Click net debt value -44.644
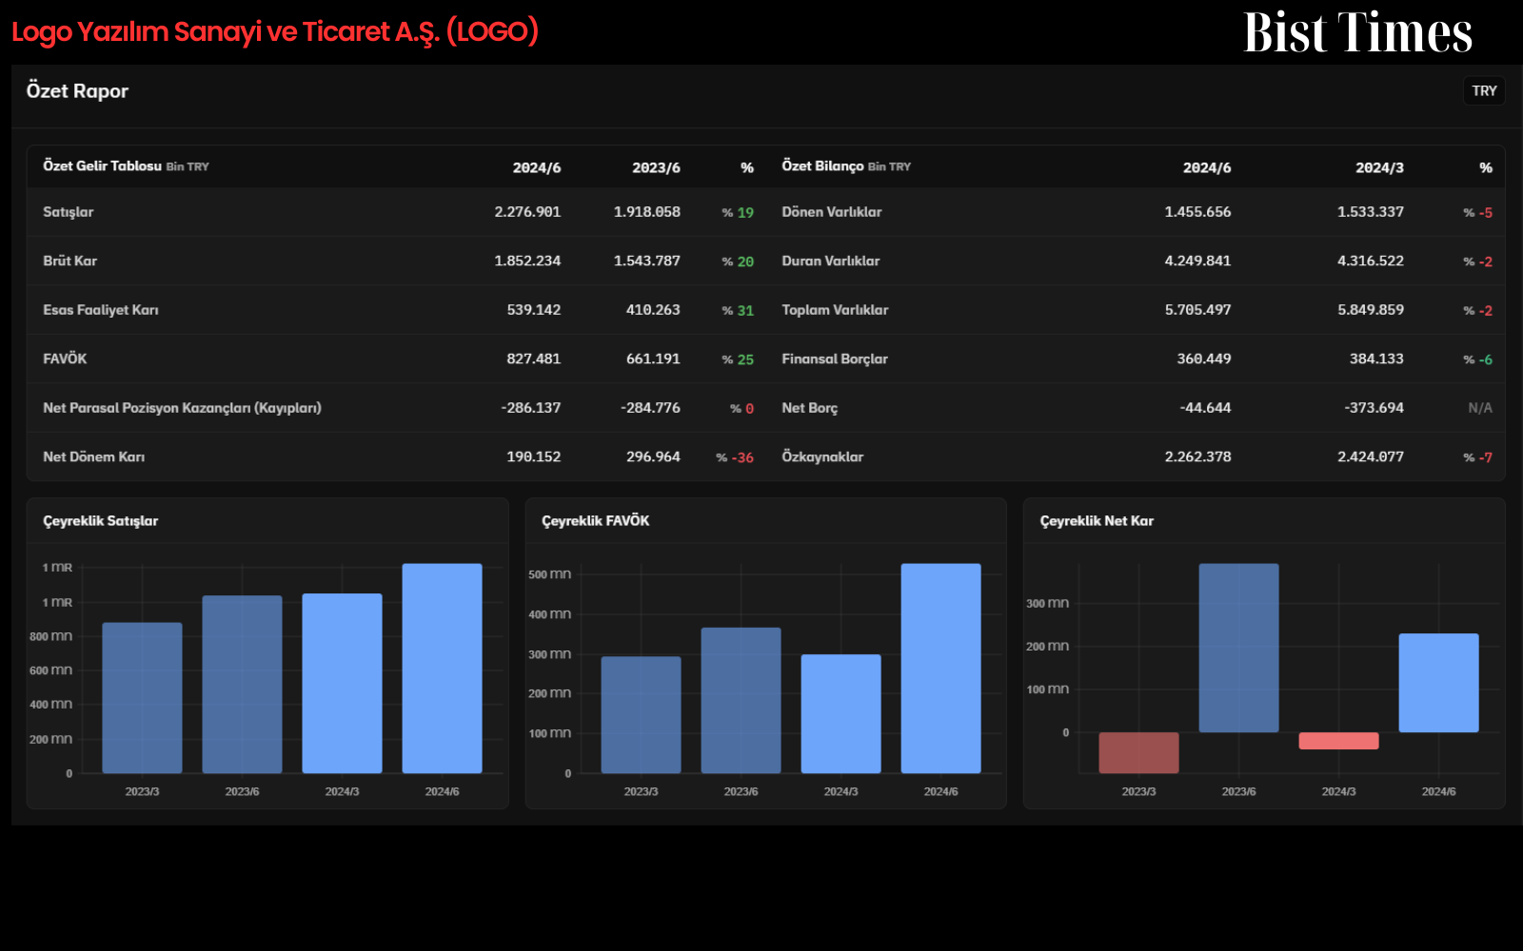This screenshot has width=1523, height=951. point(1205,408)
